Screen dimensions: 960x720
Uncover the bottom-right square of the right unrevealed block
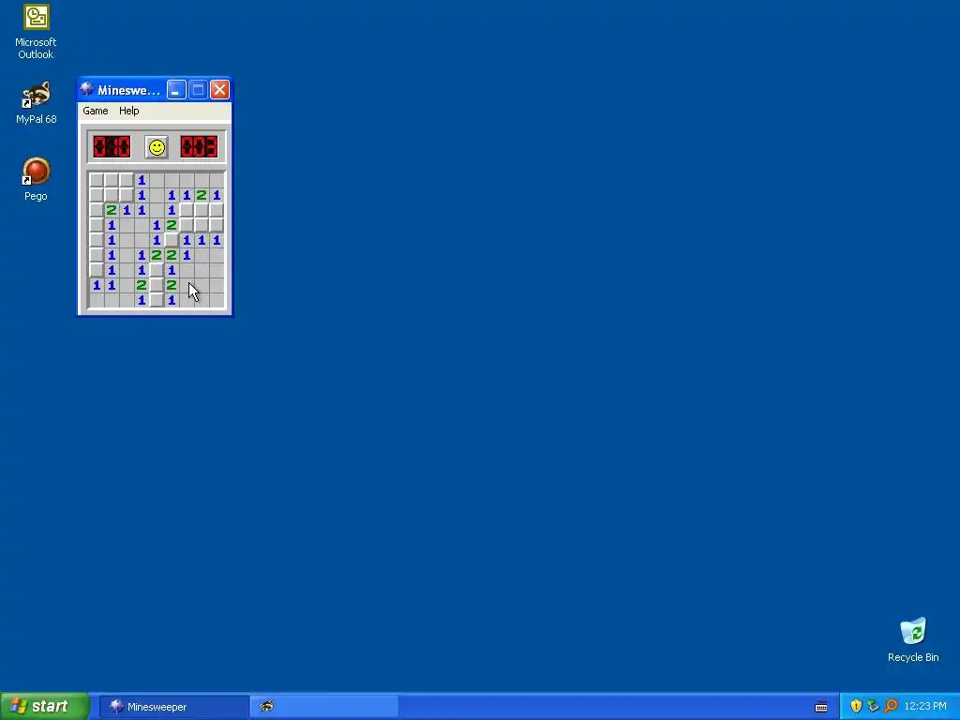pos(217,225)
